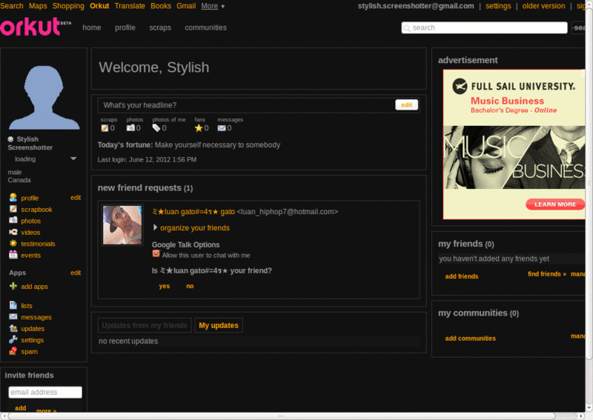Select the My updates tab
593x420 pixels.
(219, 325)
